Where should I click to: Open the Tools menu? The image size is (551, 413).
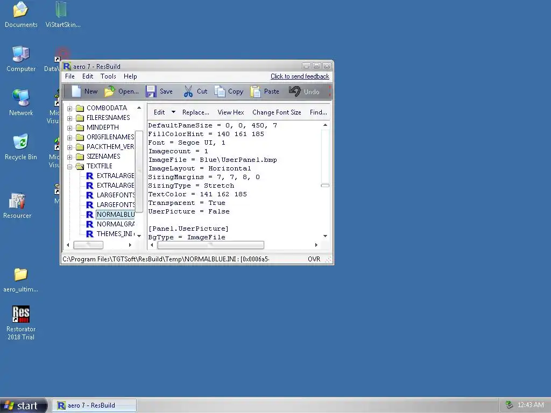[108, 76]
